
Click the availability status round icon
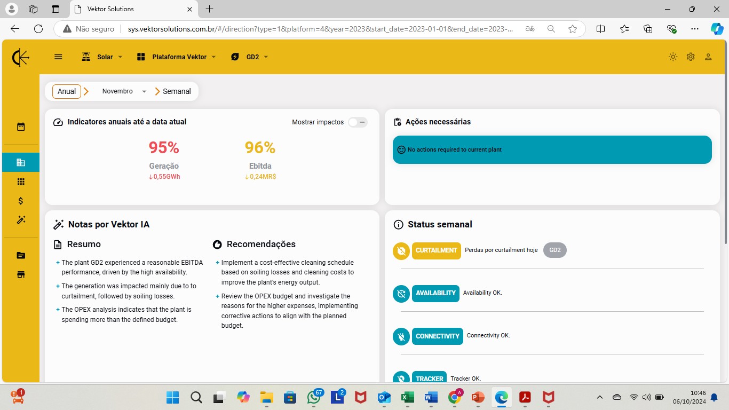coord(401,293)
